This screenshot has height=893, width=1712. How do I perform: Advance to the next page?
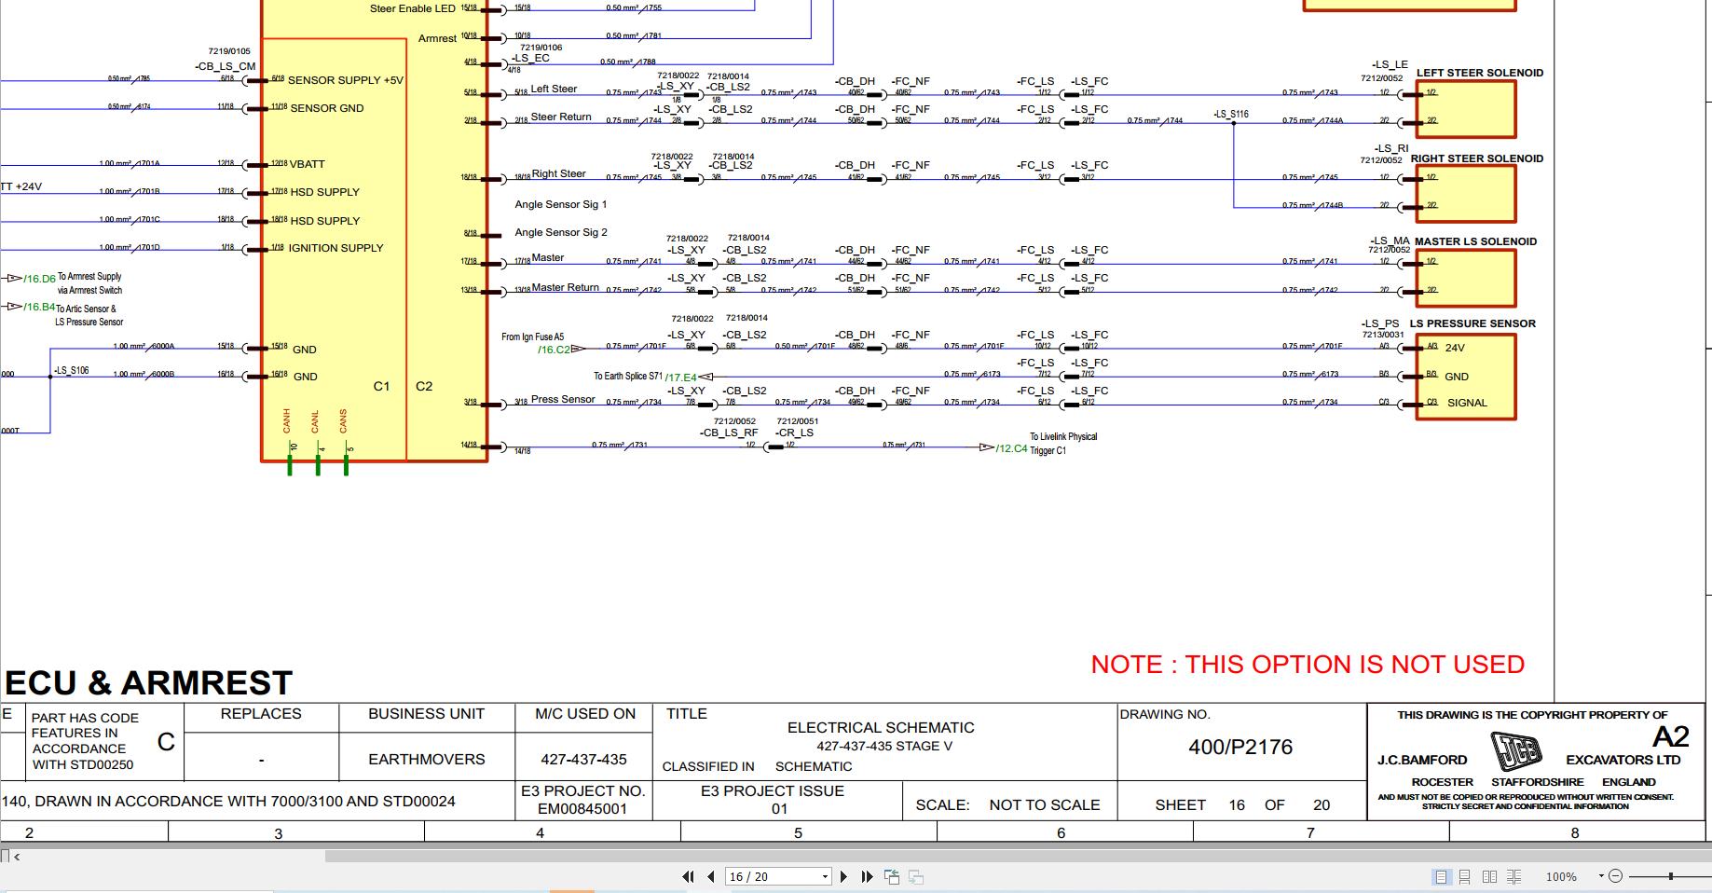click(x=844, y=876)
